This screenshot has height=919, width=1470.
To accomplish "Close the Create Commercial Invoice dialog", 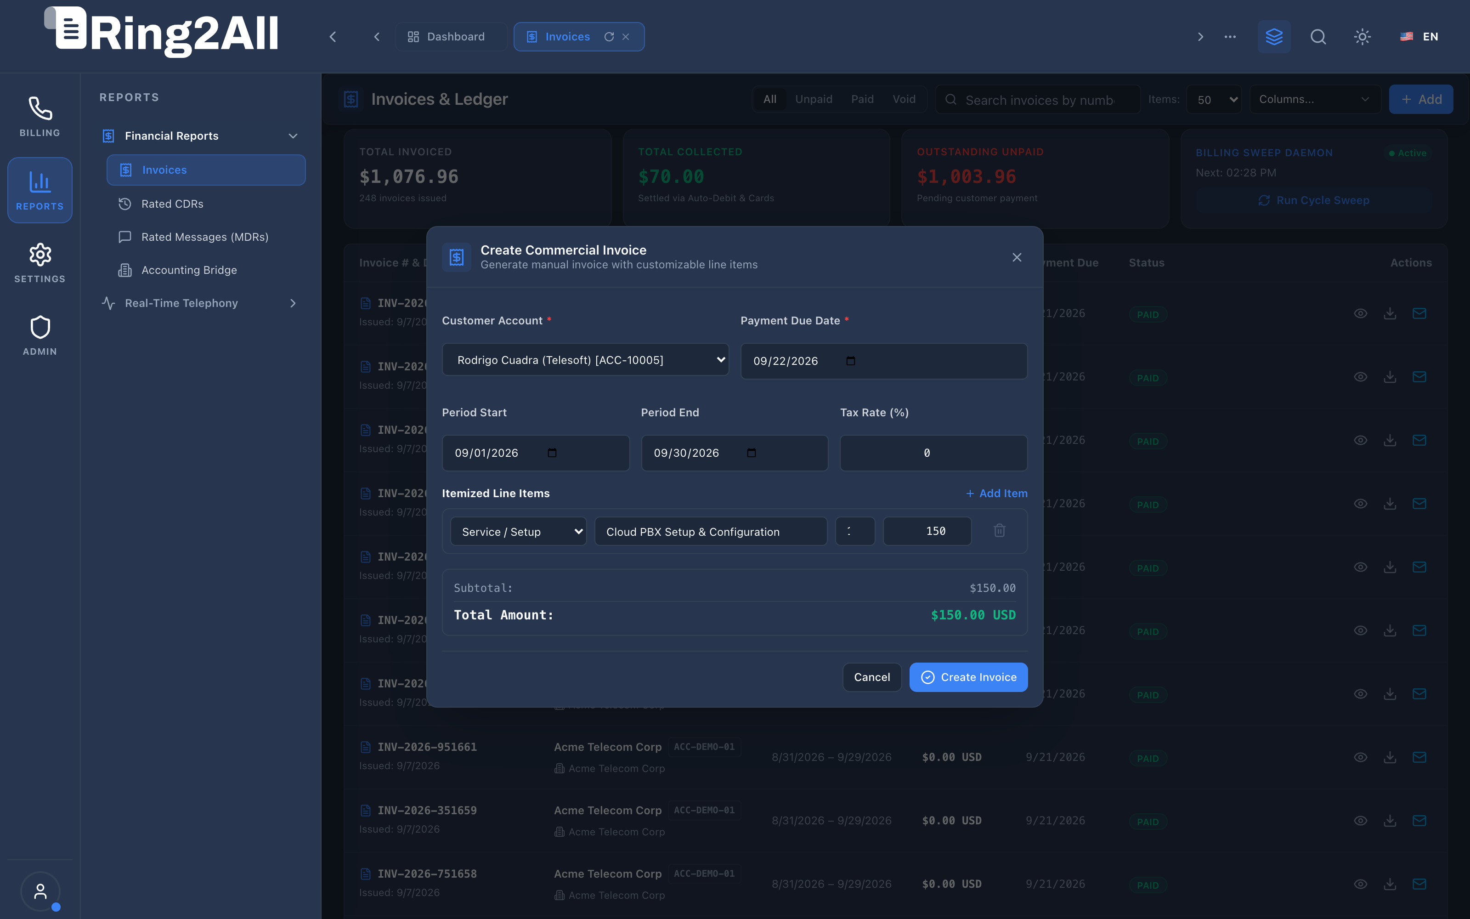I will 1017,257.
